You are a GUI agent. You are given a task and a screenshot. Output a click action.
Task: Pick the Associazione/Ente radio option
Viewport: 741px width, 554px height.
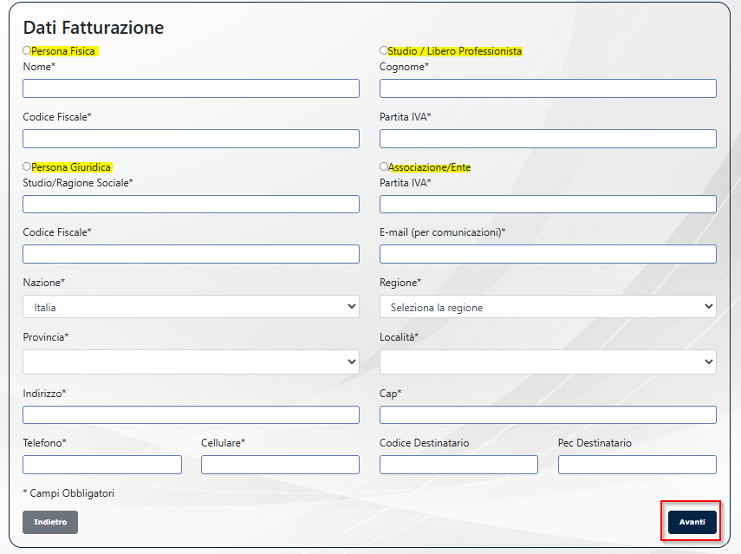(x=384, y=166)
